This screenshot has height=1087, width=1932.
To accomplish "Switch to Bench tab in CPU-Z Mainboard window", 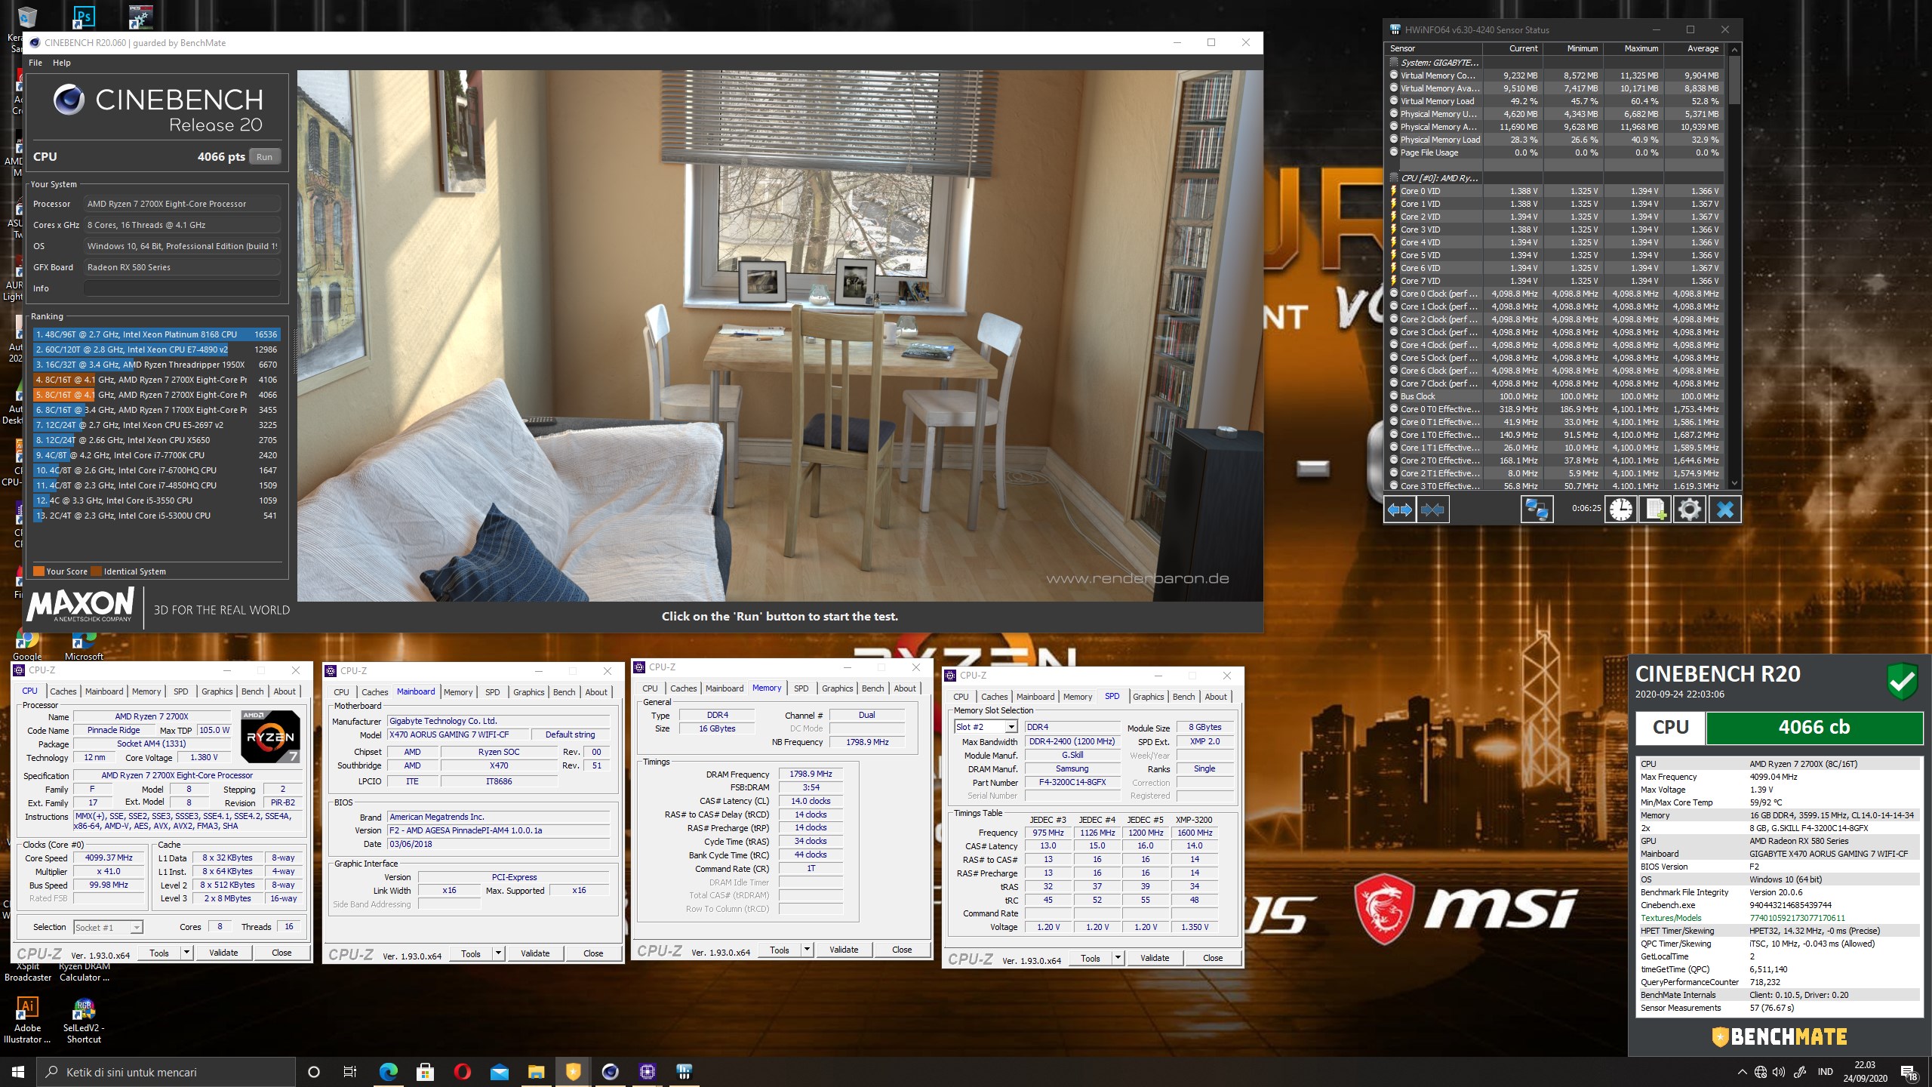I will (x=564, y=691).
